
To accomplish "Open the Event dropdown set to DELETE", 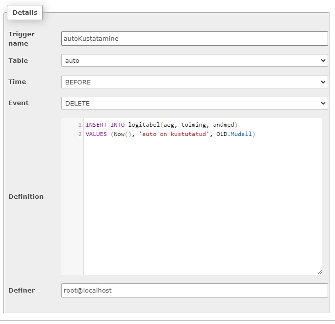I will [x=194, y=103].
